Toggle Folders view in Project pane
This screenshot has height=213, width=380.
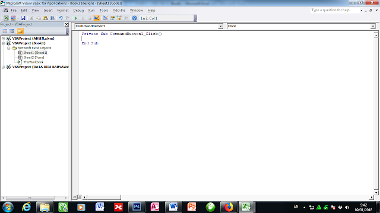click(20, 31)
